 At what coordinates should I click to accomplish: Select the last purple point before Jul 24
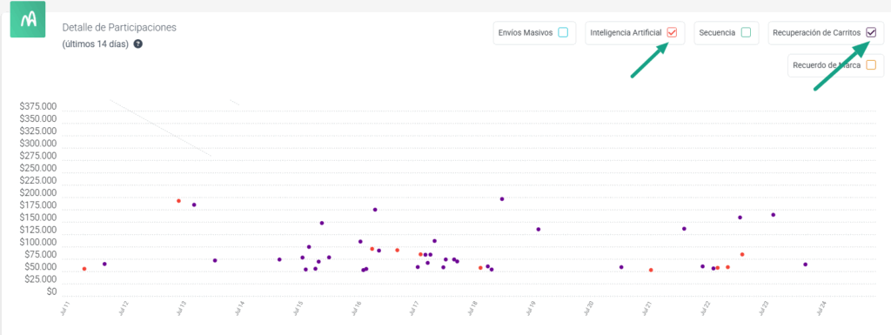point(805,265)
